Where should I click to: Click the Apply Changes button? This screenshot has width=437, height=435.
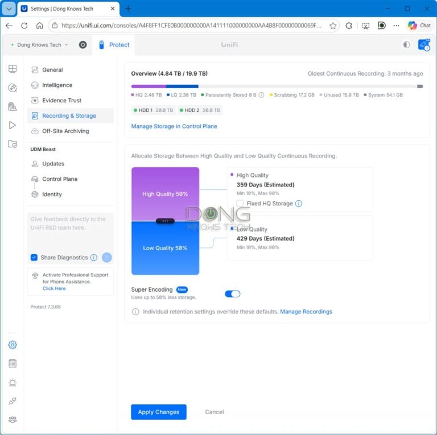tap(159, 412)
